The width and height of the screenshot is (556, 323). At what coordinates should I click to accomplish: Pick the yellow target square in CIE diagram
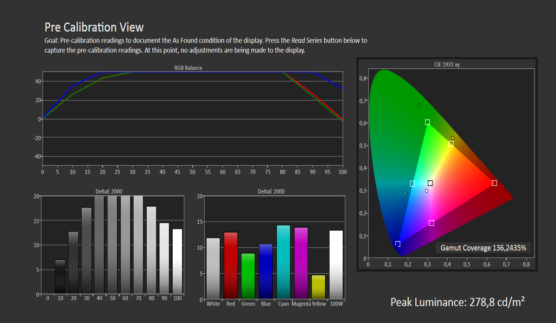tap(451, 144)
